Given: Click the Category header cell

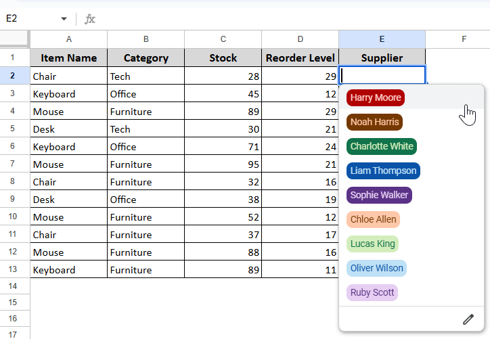Looking at the screenshot, I should coord(146,58).
